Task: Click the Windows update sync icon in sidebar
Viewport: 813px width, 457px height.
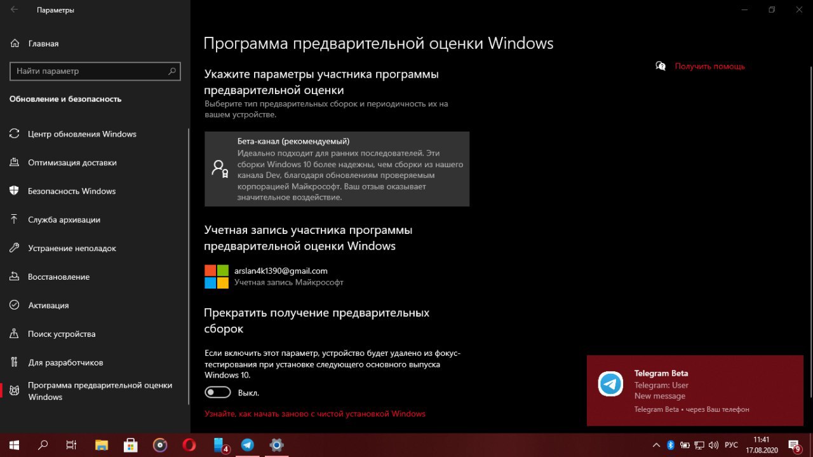Action: (15, 134)
